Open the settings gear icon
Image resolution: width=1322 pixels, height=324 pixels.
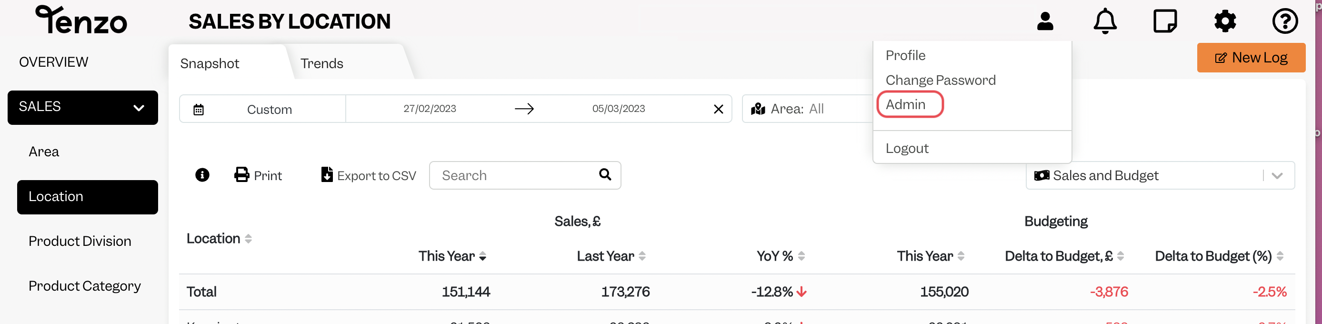pos(1225,21)
